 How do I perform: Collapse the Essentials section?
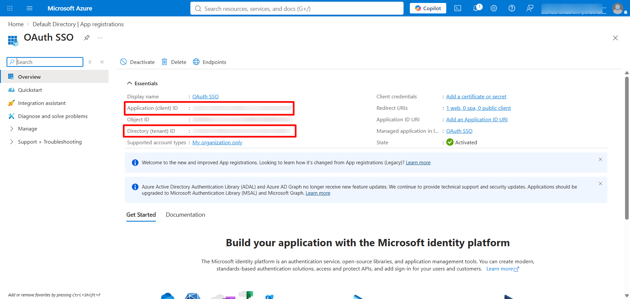pos(142,83)
